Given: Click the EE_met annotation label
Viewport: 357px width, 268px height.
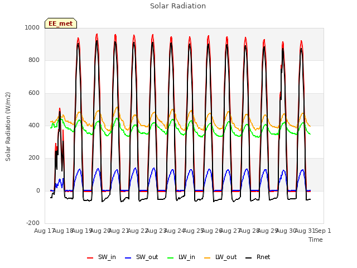Looking at the screenshot, I should coord(61,23).
